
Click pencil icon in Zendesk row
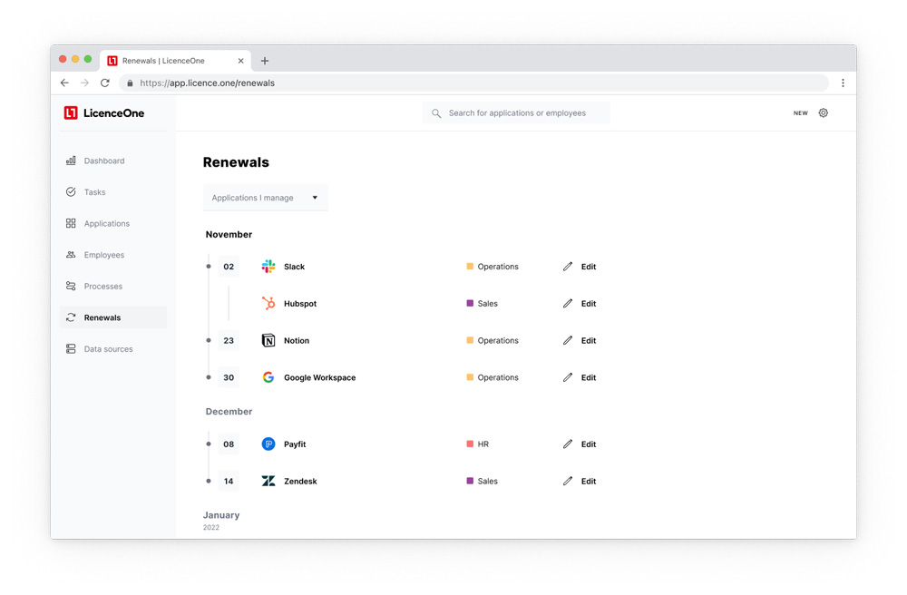click(568, 481)
